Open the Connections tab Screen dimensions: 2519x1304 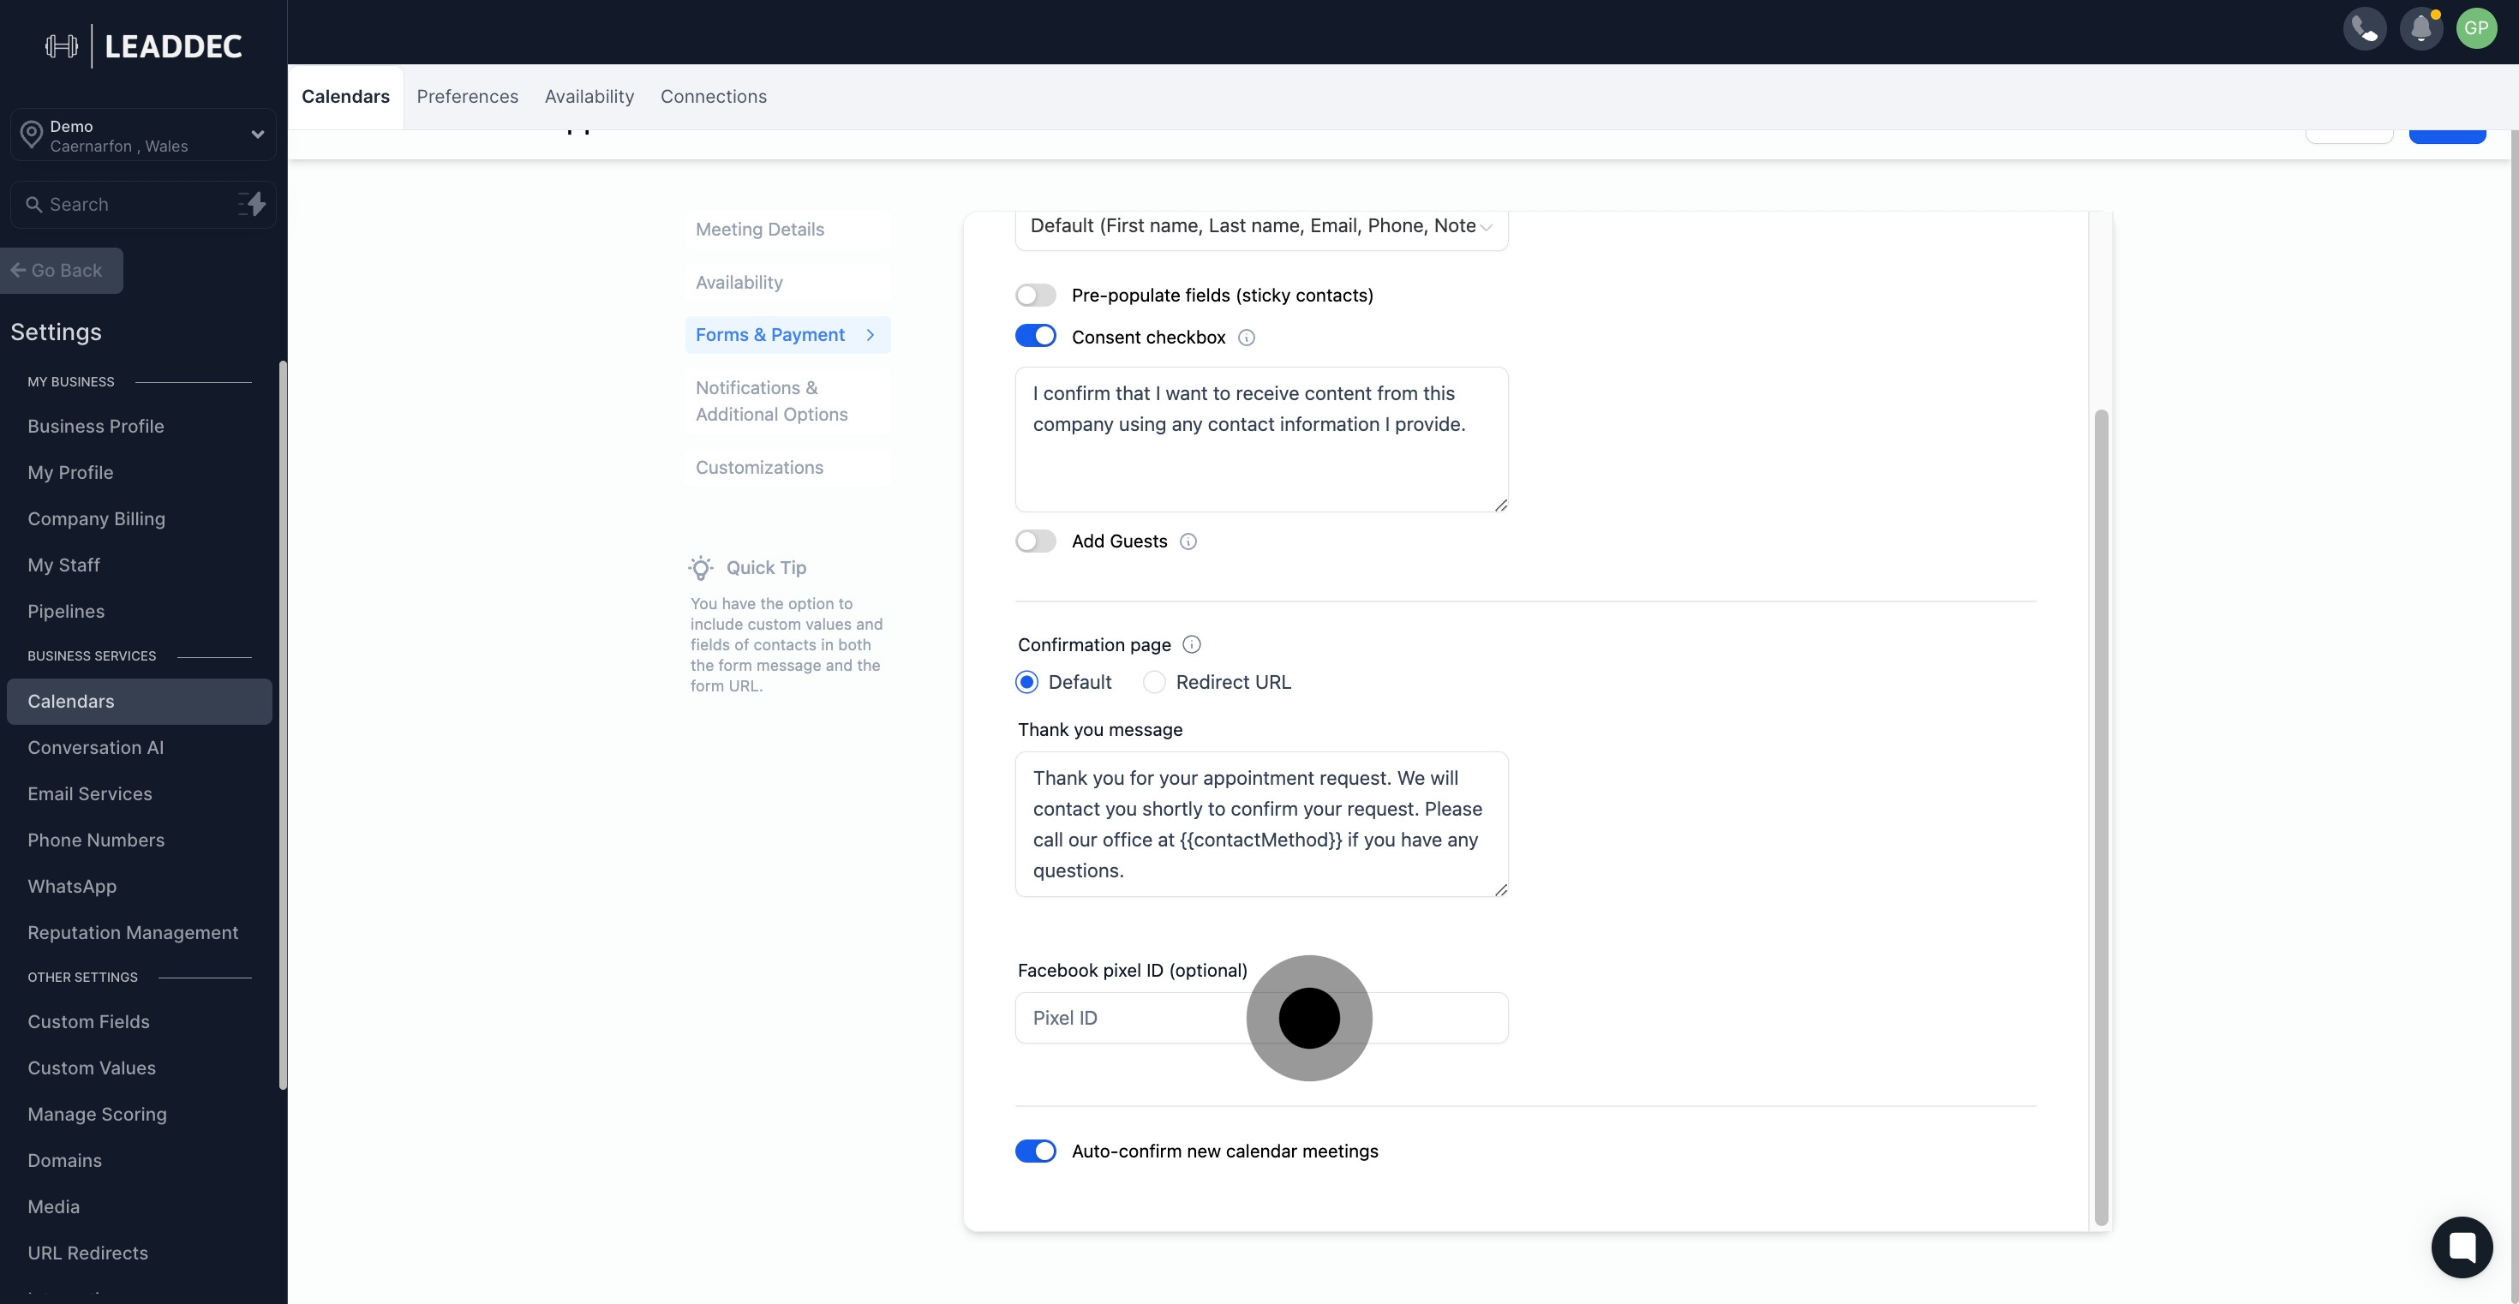tap(714, 97)
